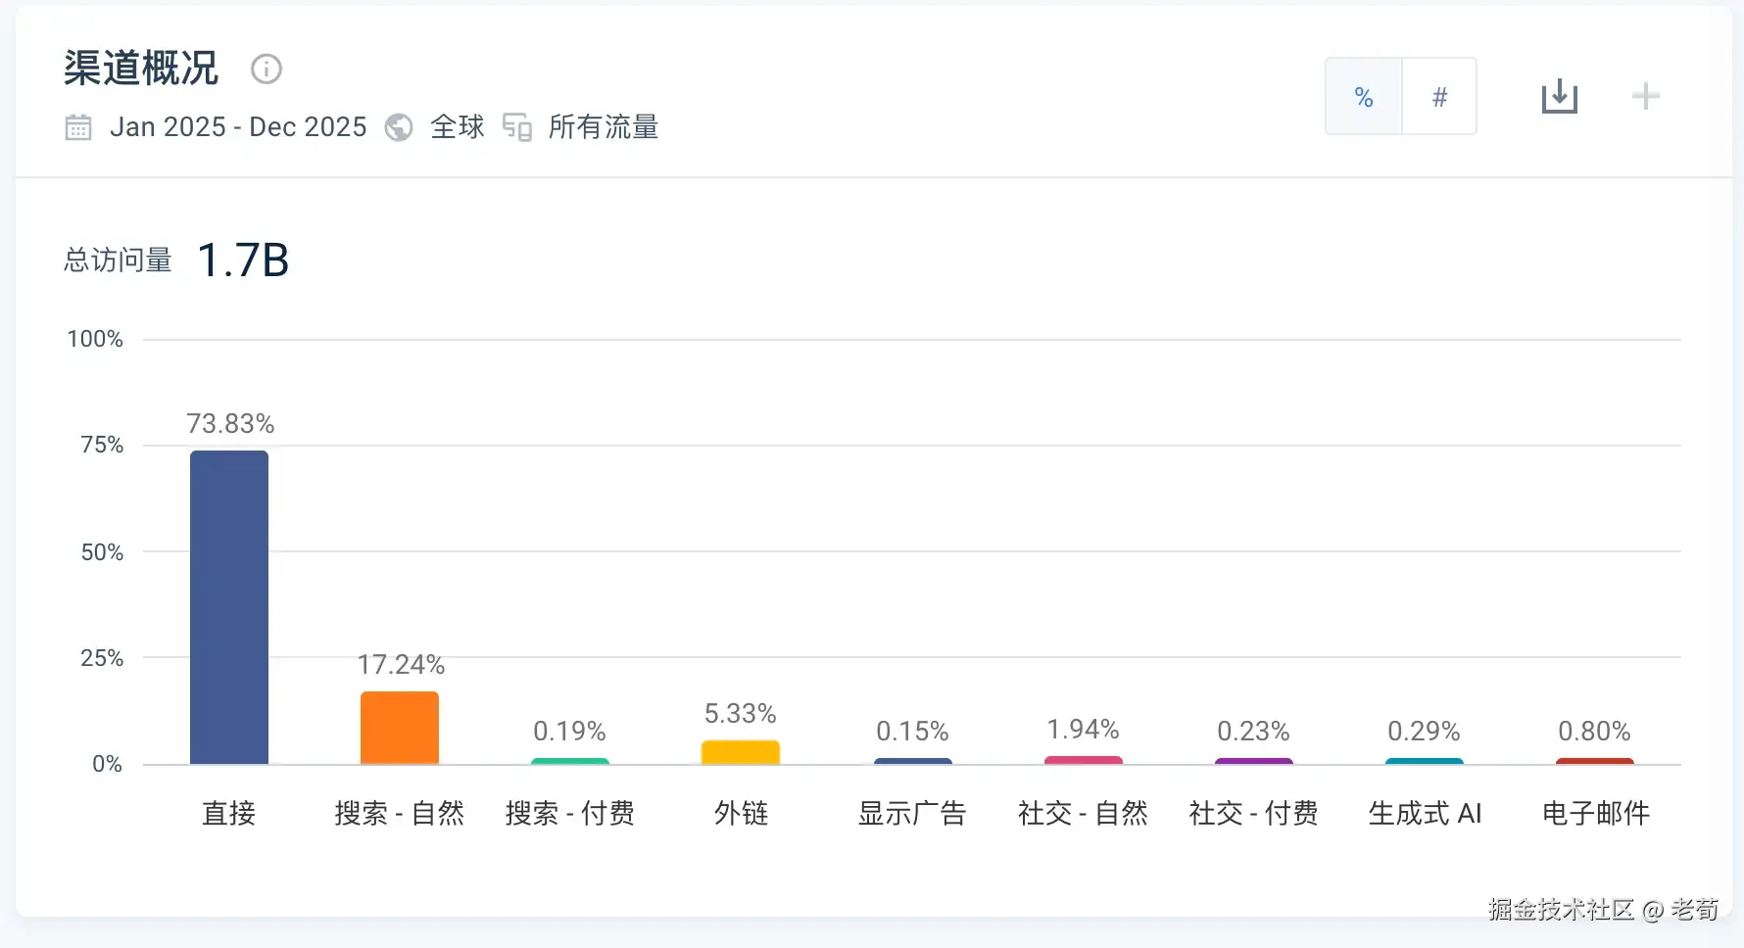Click the yellow 外链 bar
The width and height of the screenshot is (1744, 948).
(x=741, y=752)
